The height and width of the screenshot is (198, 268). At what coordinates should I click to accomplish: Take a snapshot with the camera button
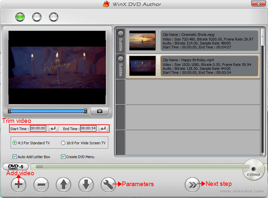[99, 111]
